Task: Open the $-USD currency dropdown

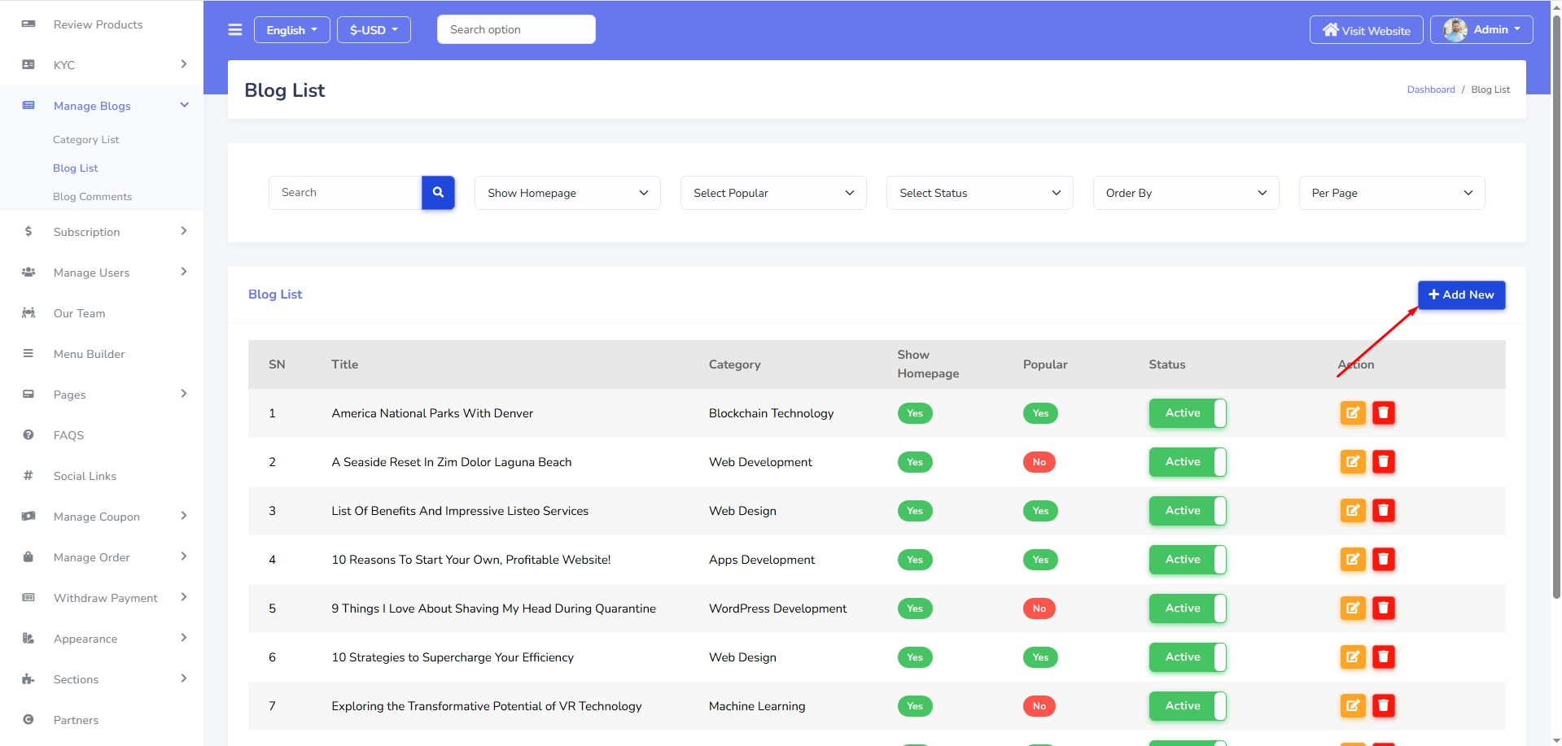Action: click(374, 30)
